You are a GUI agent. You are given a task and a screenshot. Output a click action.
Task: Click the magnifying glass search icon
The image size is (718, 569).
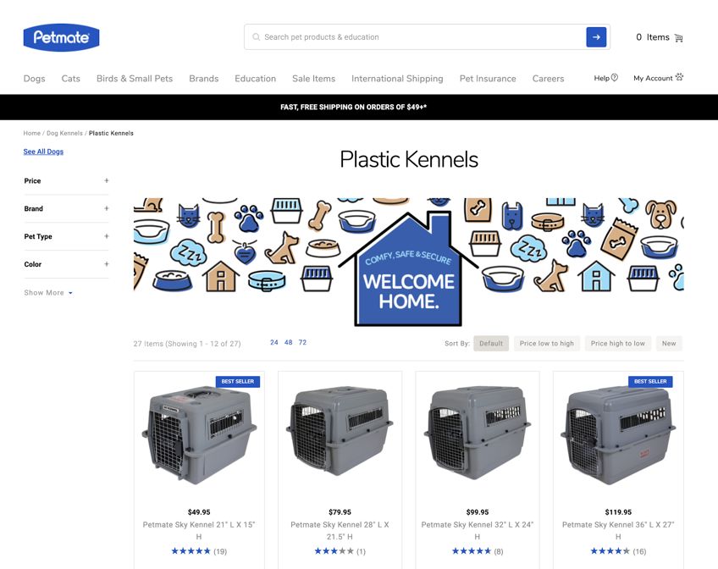(256, 37)
